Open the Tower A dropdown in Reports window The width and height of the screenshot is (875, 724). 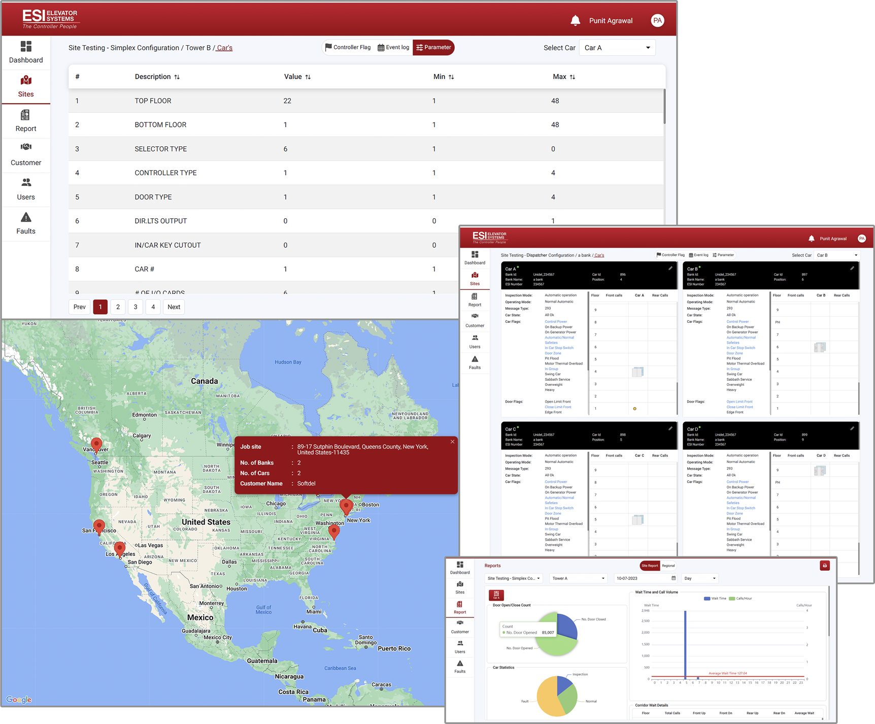pyautogui.click(x=579, y=578)
